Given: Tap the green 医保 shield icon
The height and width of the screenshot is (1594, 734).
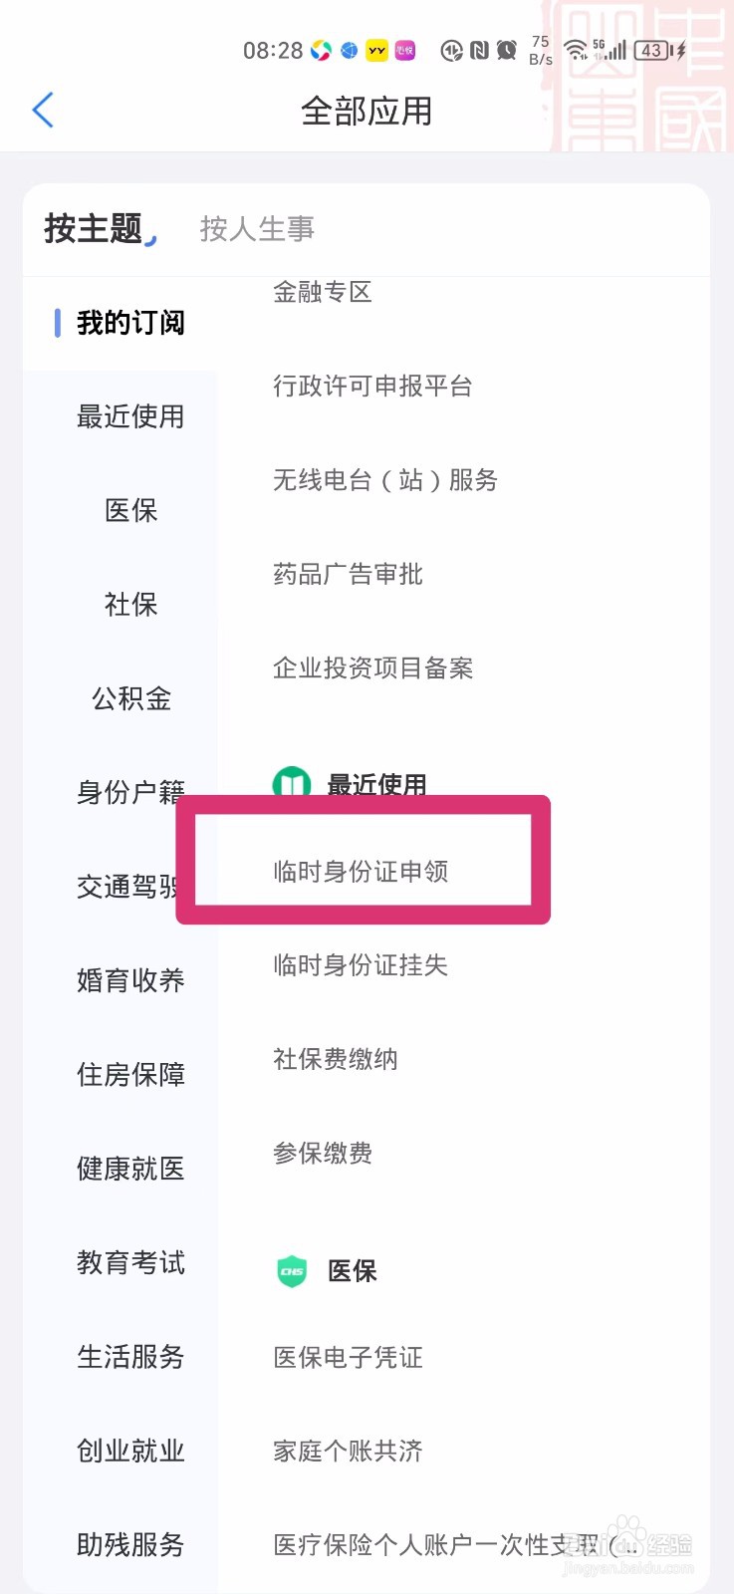Looking at the screenshot, I should [x=292, y=1271].
